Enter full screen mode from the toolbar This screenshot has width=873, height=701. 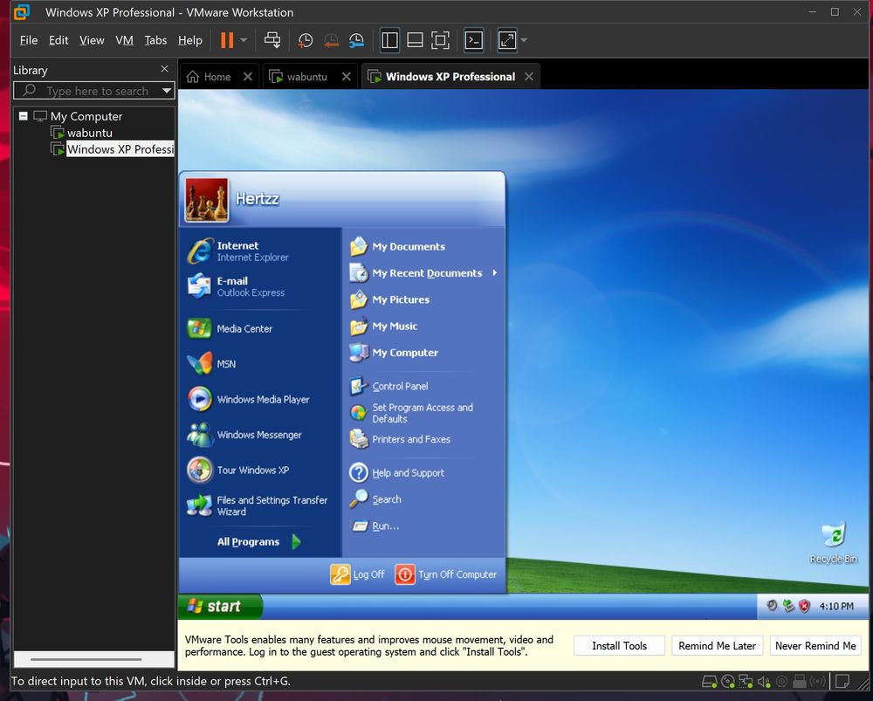[440, 40]
